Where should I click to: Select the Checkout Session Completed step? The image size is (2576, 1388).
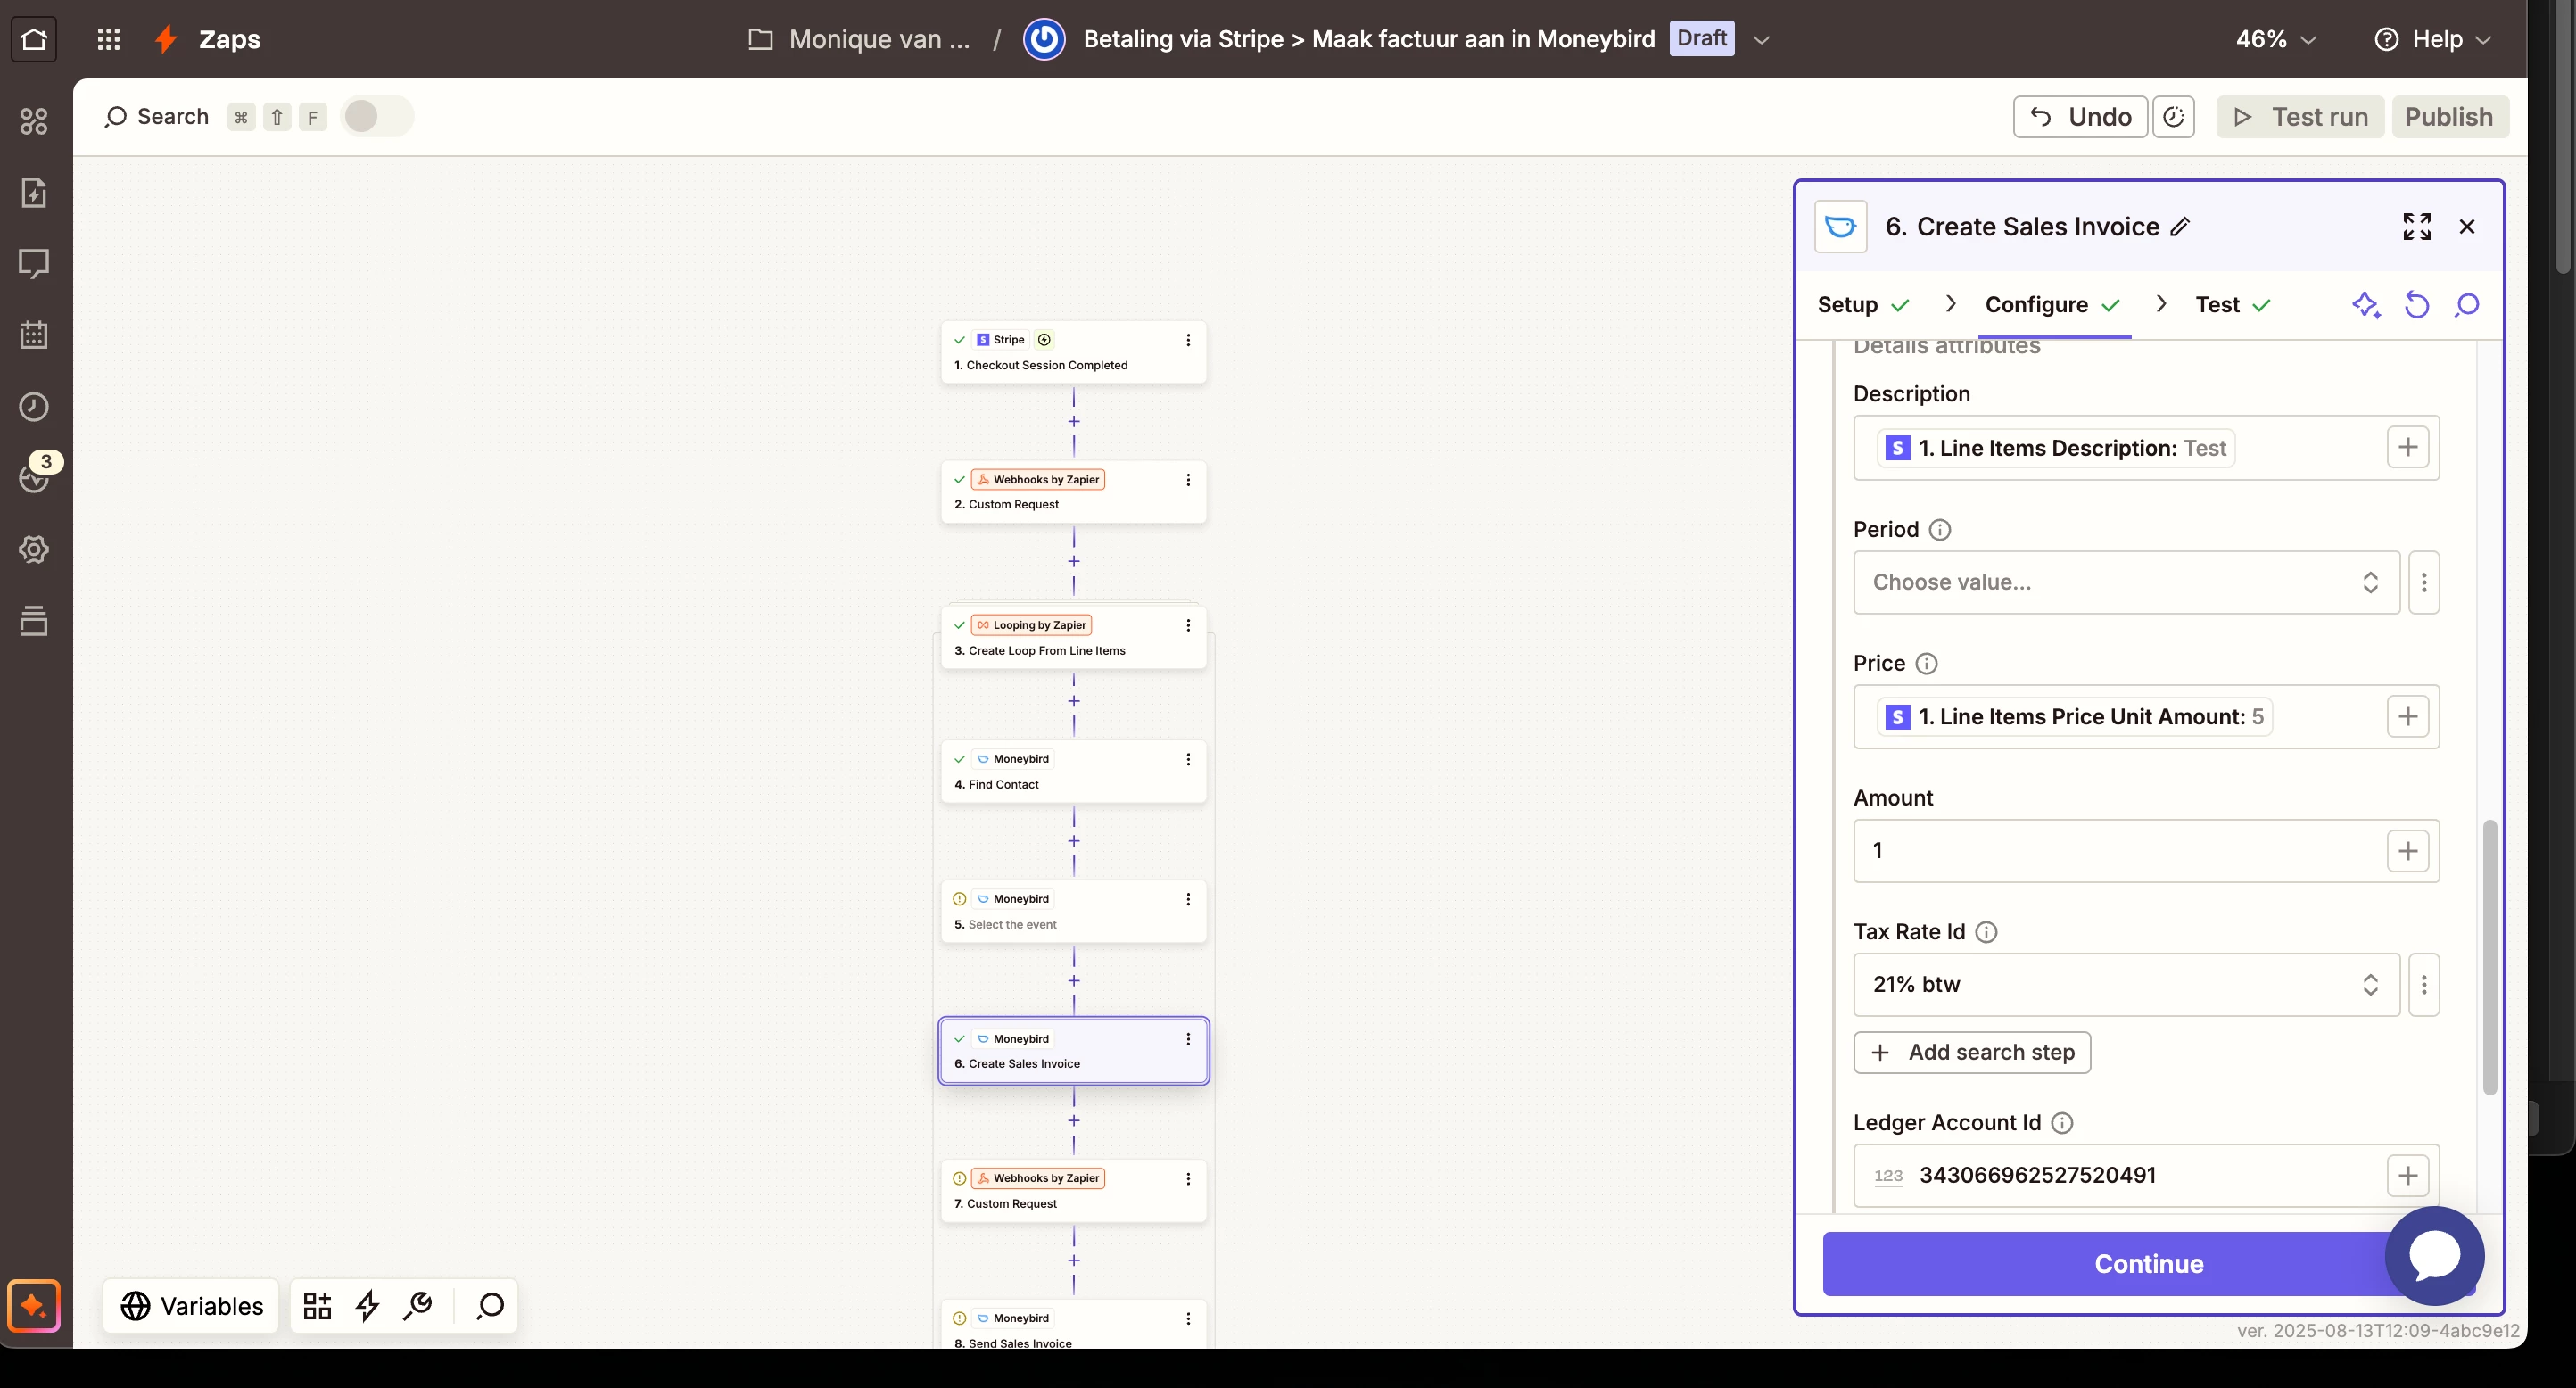point(1073,352)
